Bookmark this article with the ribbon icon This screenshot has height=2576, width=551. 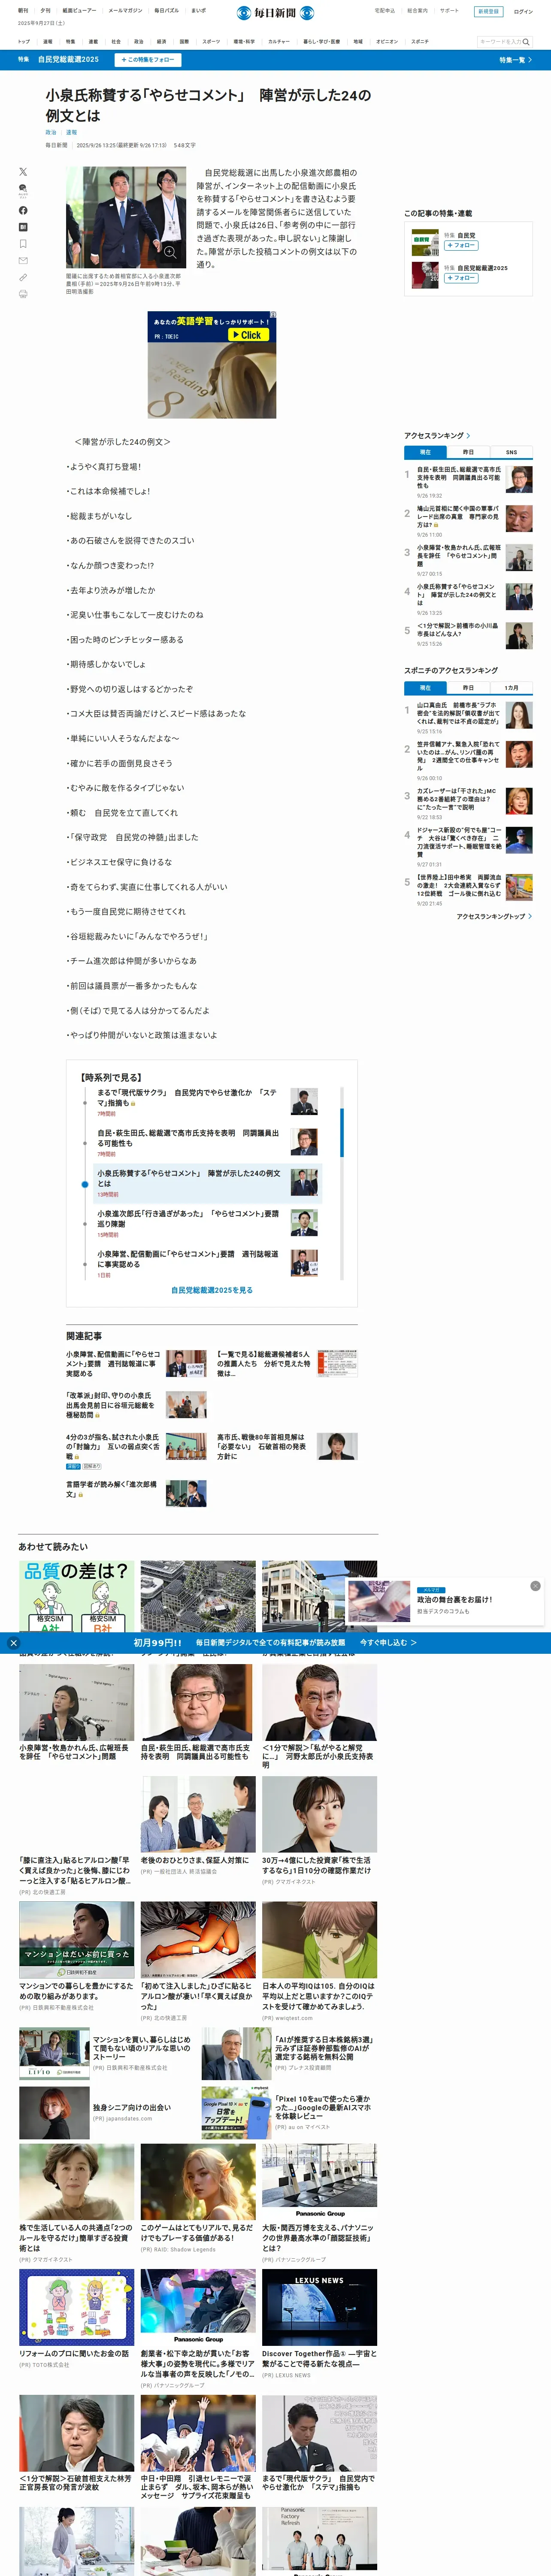tap(23, 244)
